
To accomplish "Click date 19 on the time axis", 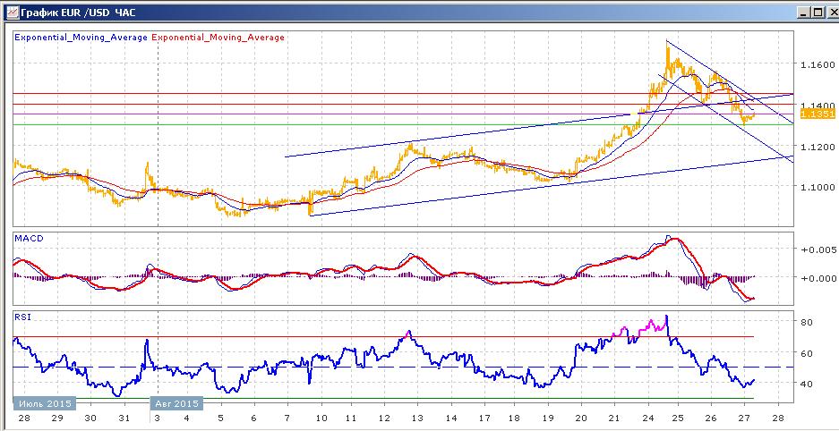I will click(x=547, y=418).
